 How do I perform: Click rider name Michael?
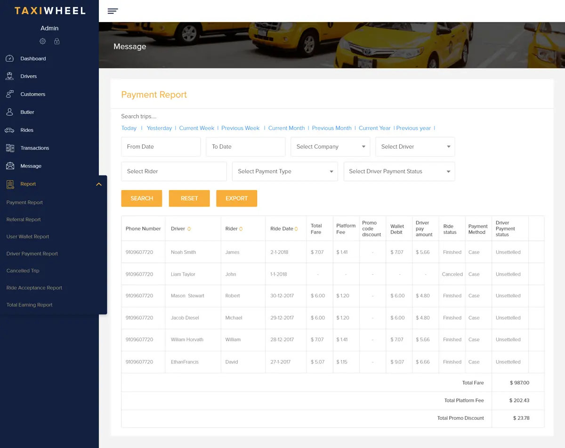234,318
